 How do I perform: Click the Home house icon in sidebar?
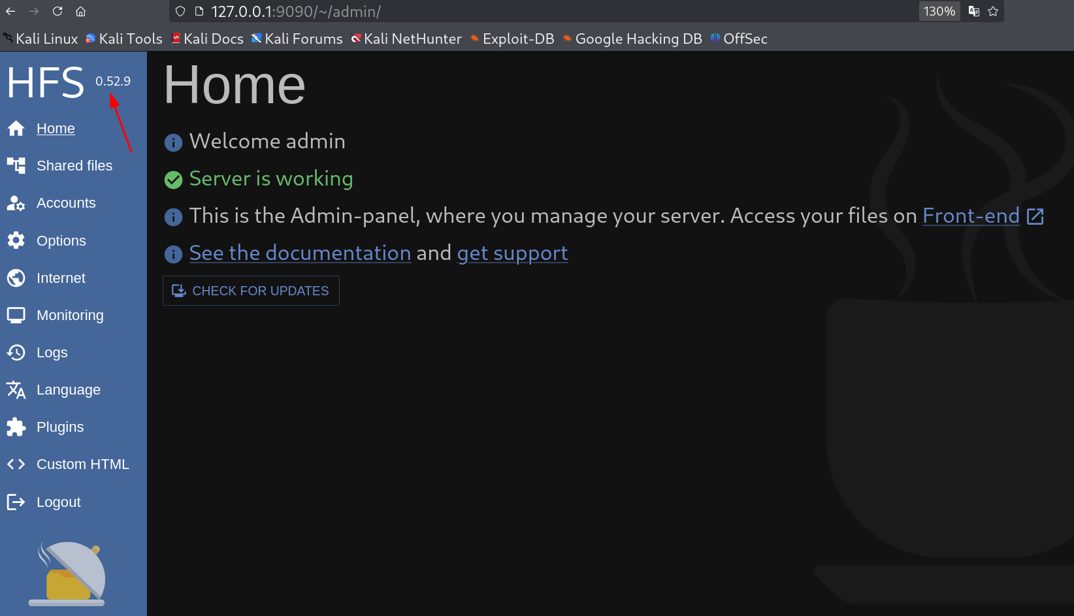[16, 129]
